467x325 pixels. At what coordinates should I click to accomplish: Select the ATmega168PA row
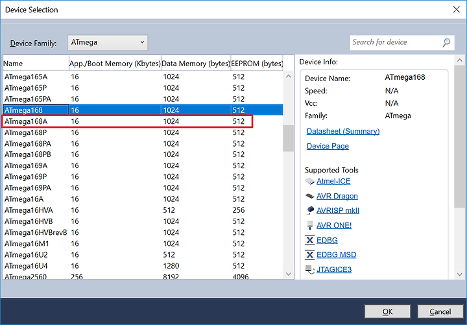click(143, 143)
